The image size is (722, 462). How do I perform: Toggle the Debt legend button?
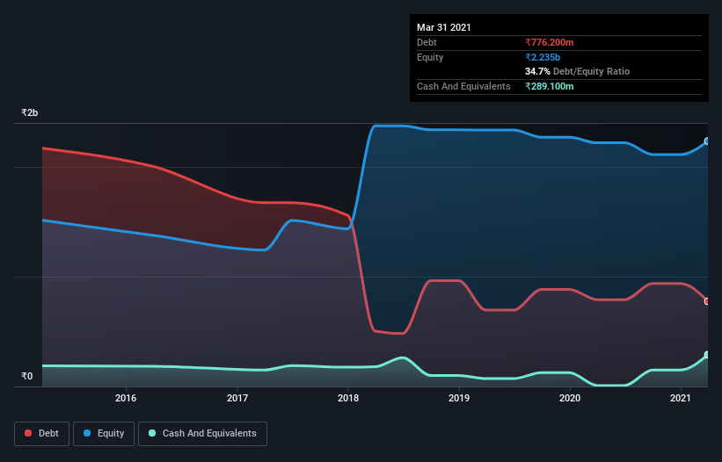(x=42, y=434)
